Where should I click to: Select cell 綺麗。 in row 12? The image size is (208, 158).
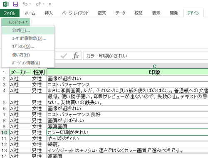click(x=127, y=144)
